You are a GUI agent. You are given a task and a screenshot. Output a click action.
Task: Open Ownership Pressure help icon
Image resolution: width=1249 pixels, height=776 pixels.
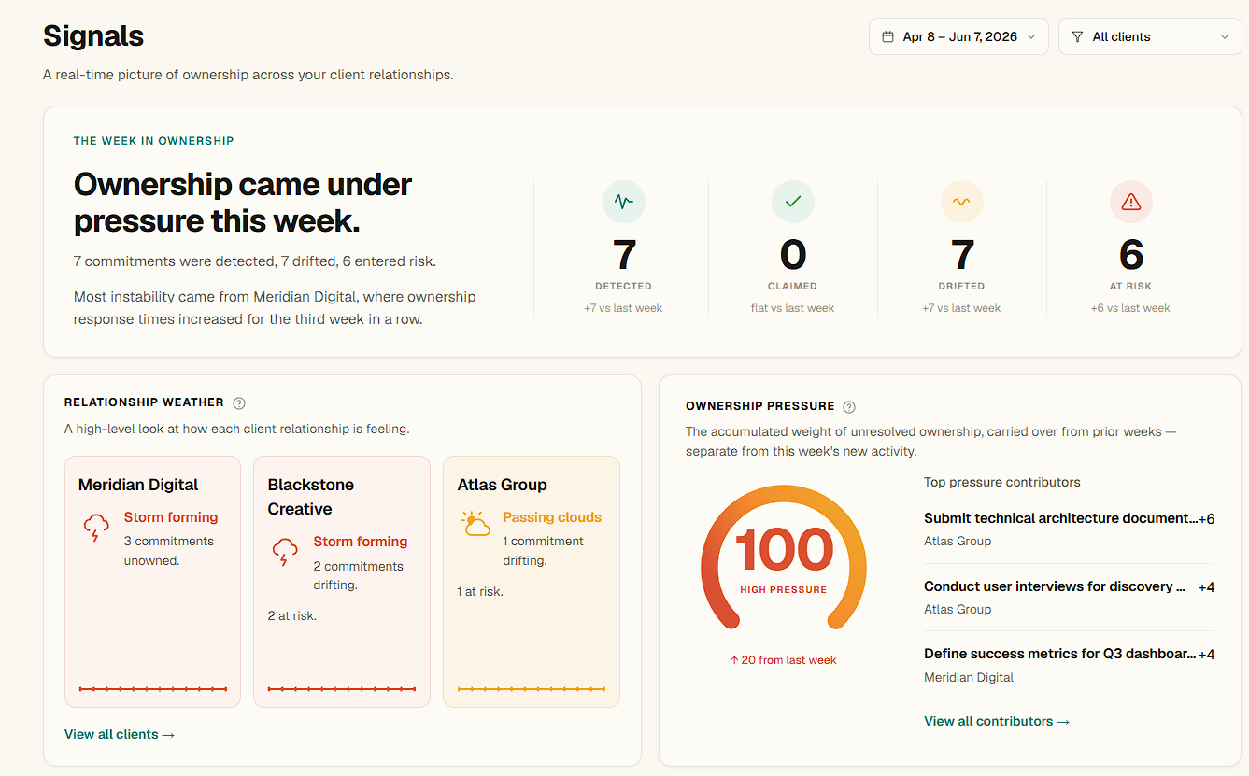(849, 407)
